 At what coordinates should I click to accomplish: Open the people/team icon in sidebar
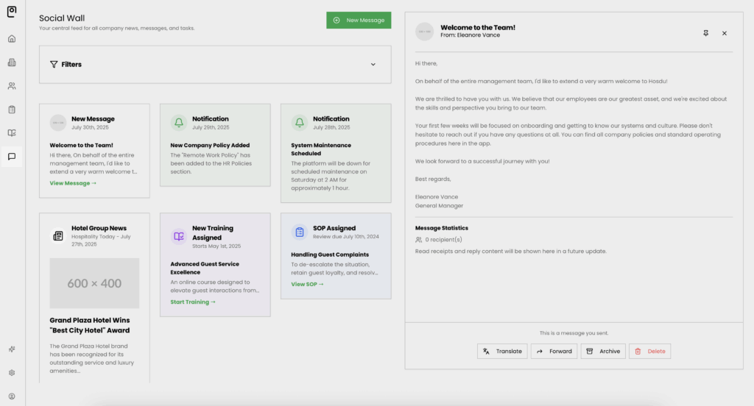12,86
